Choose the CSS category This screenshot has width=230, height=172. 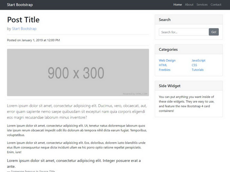194,65
